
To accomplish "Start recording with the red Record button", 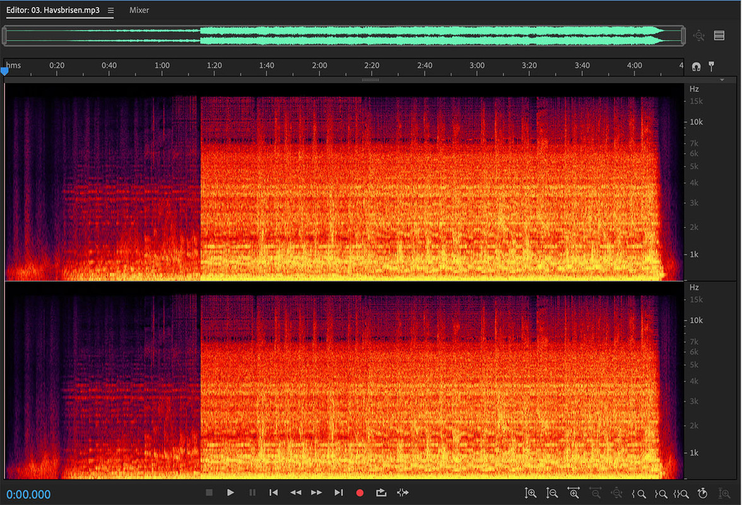I will point(360,493).
